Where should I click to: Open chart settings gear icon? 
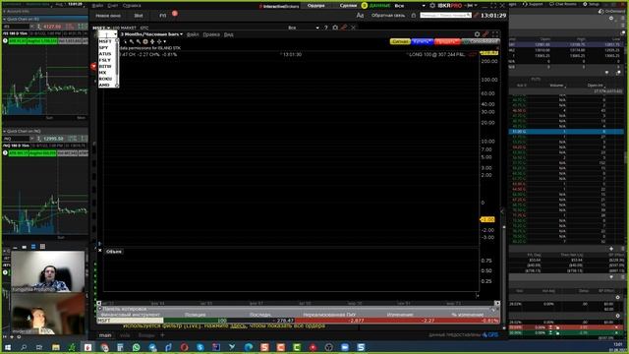pos(477,34)
